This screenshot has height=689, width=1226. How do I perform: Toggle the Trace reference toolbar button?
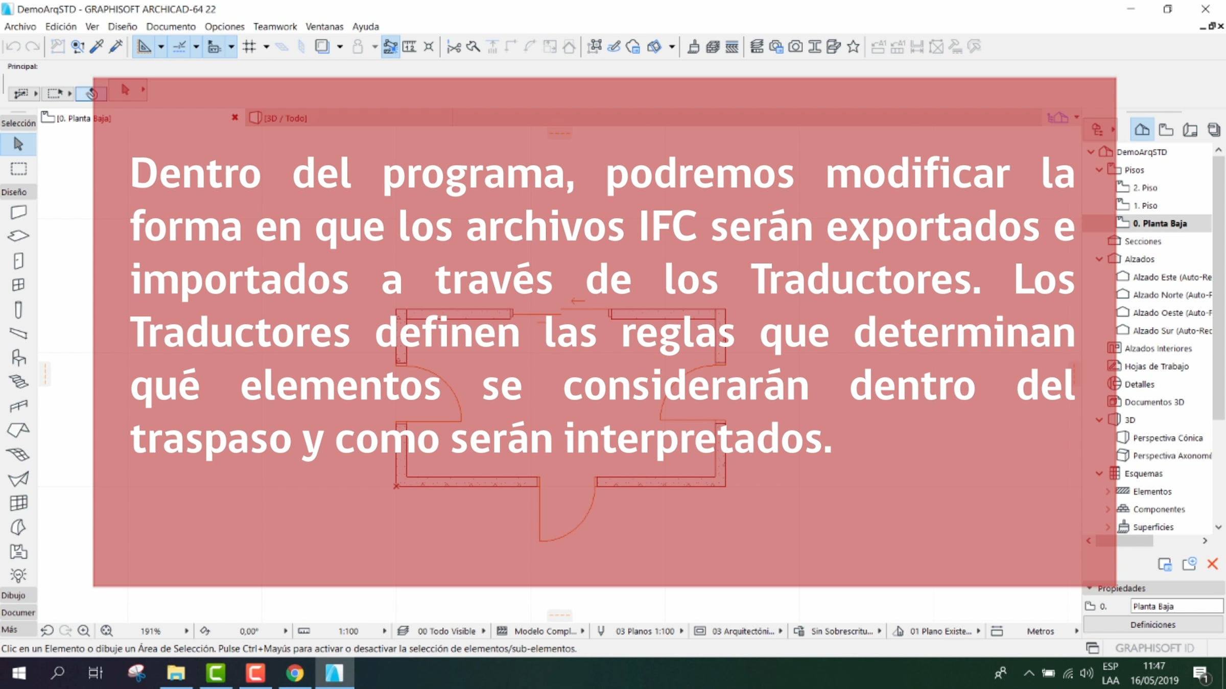coord(322,47)
